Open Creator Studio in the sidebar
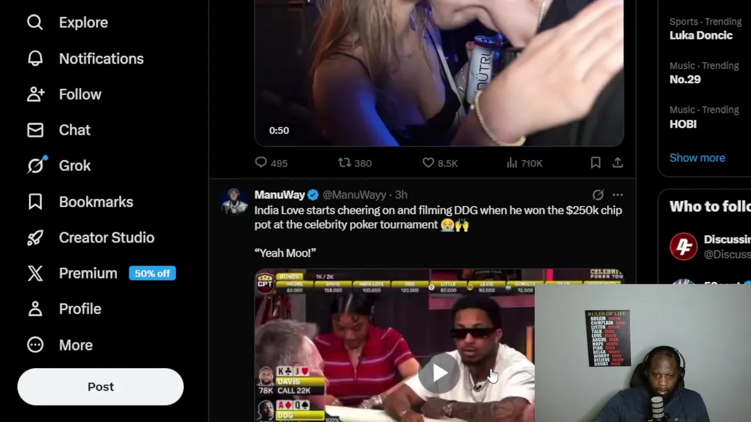This screenshot has width=751, height=422. [x=91, y=237]
